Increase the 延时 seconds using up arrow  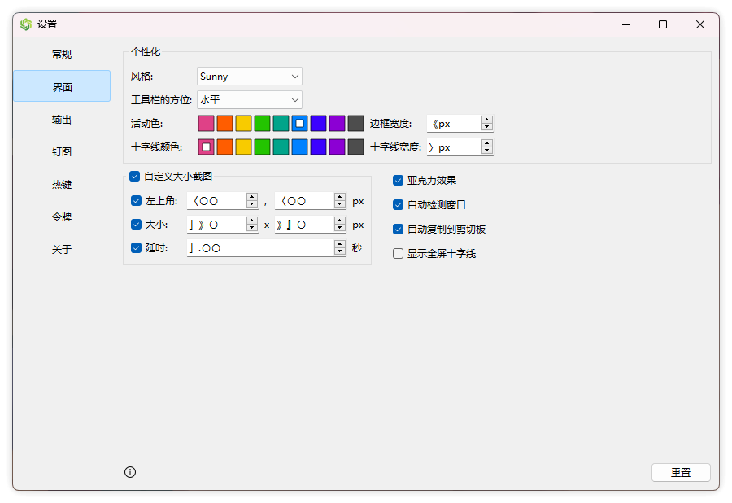(340, 244)
